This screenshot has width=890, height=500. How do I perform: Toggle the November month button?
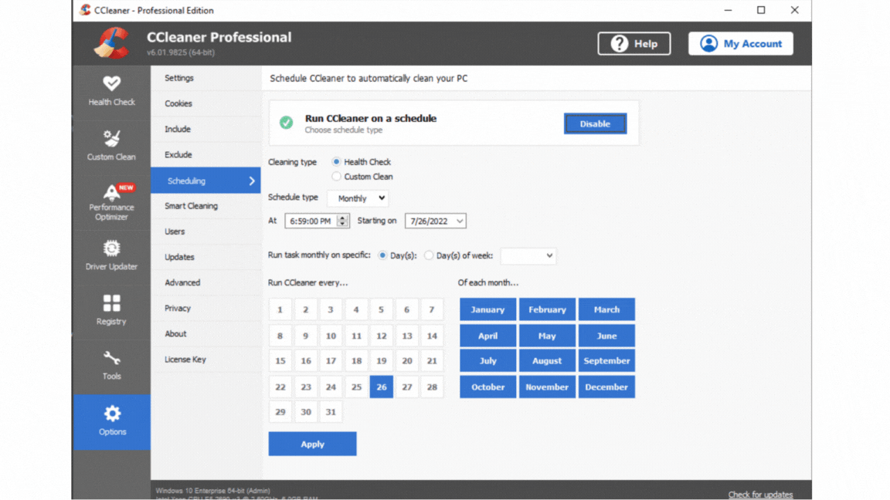click(547, 387)
